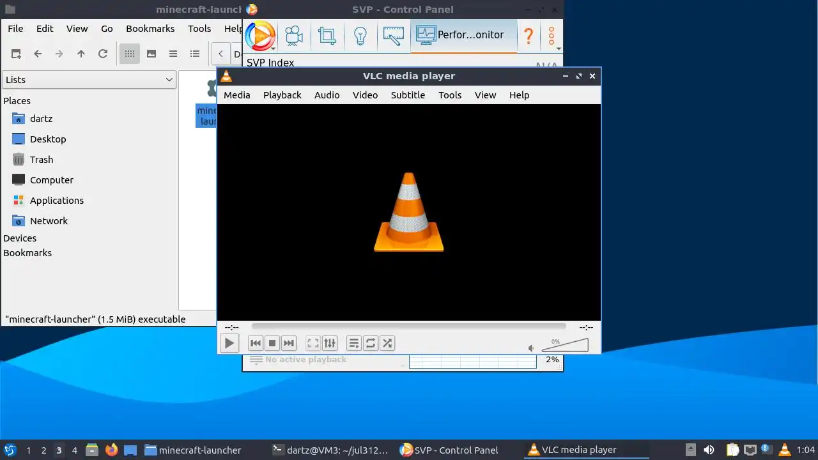This screenshot has width=818, height=460.
Task: Open SVP lightbulb lighting options
Action: [x=360, y=35]
